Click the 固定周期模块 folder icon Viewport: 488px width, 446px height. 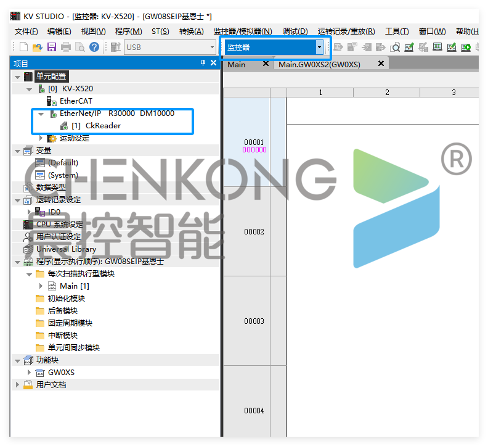click(40, 323)
